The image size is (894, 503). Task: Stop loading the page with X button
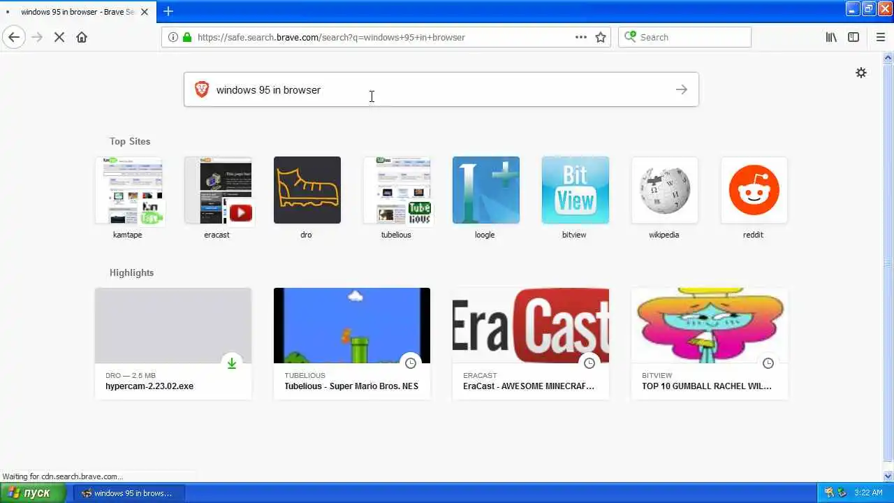(x=59, y=37)
